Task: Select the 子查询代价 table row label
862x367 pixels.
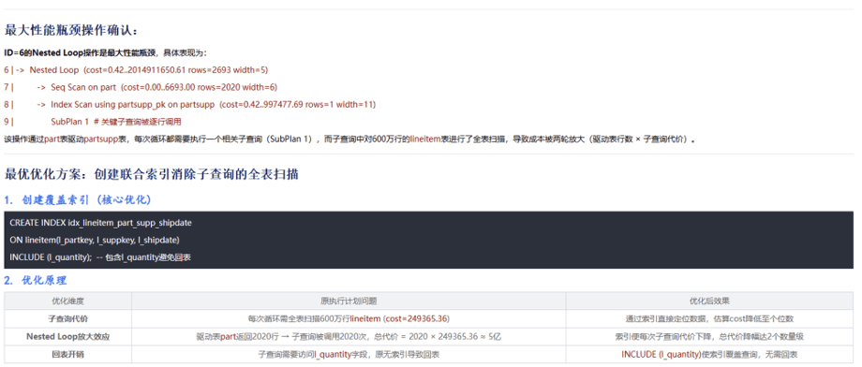Action: coord(67,319)
